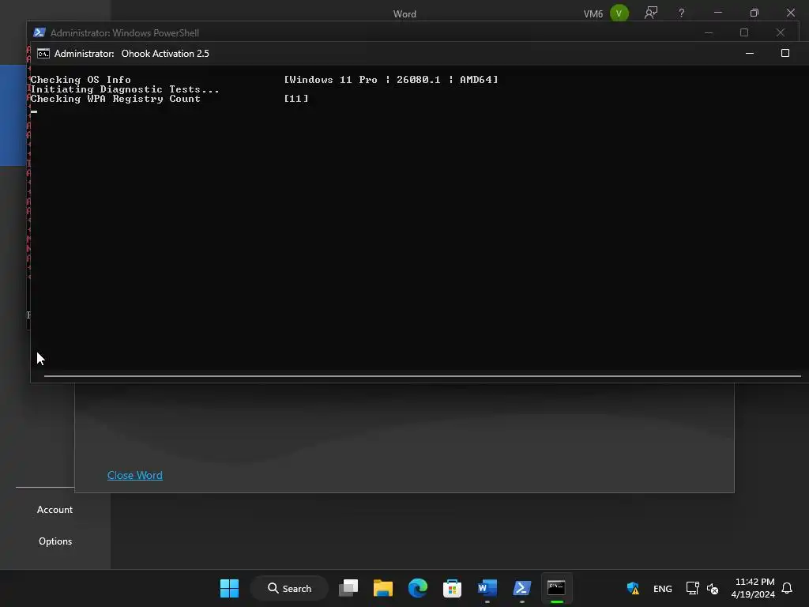Click the green VM6 account avatar in Word
The width and height of the screenshot is (809, 607).
tap(619, 13)
